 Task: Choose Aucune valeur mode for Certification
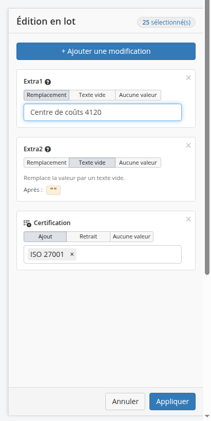tap(132, 236)
